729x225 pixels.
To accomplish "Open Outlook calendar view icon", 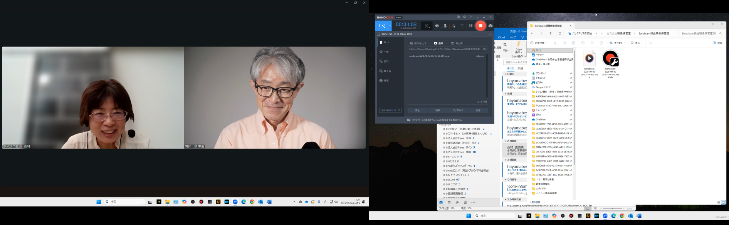I will pos(449,202).
